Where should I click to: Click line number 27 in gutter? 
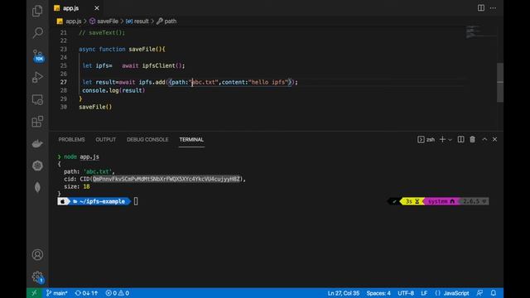[64, 82]
